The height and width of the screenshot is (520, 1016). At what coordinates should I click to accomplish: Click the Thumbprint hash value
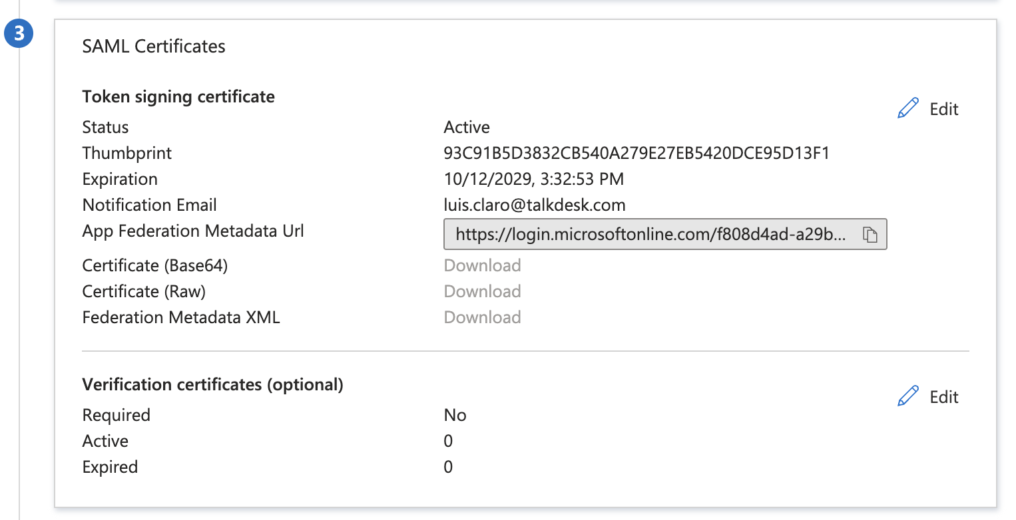636,153
